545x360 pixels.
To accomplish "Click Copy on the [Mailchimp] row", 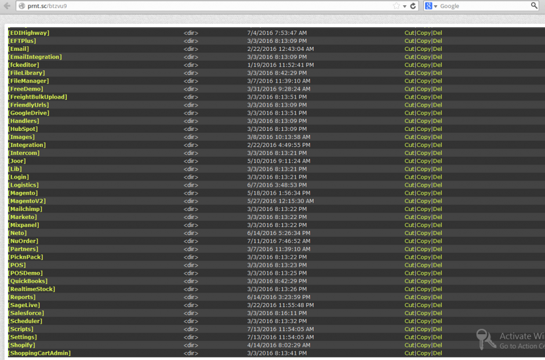I will (424, 209).
